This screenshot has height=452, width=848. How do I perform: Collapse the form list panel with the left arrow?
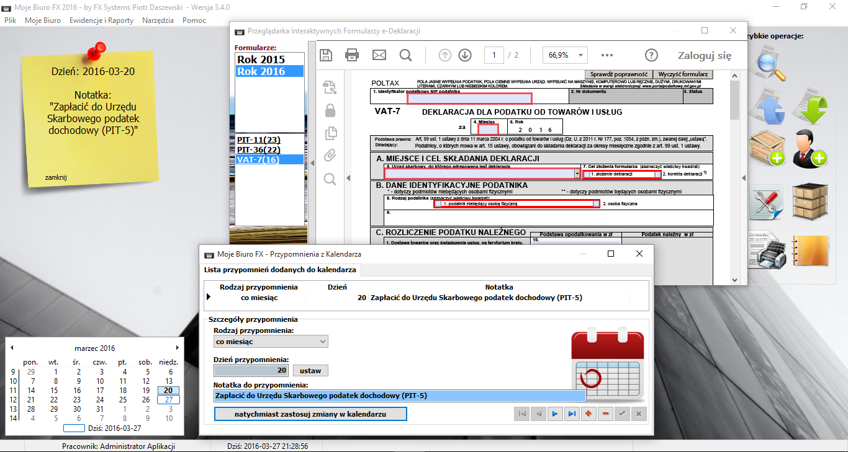tap(312, 163)
